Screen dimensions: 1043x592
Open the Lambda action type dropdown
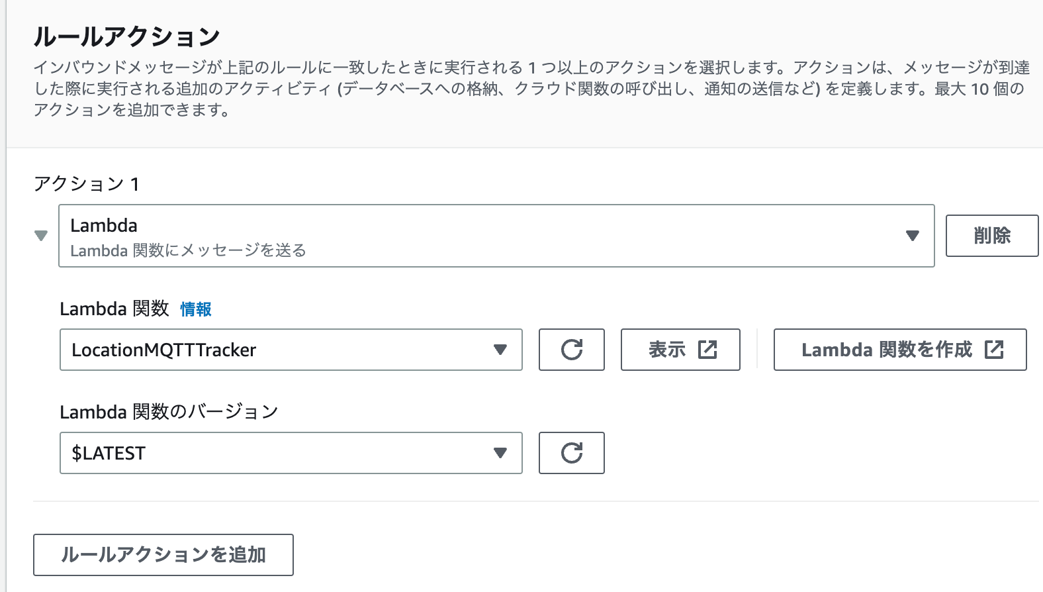tap(496, 236)
